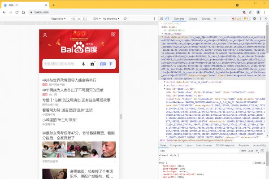Expand the script data-lsid node
Screen dimensions: 269x179
pyautogui.click(x=165, y=82)
